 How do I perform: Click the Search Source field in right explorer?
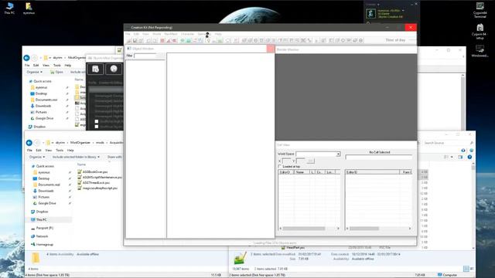(x=449, y=143)
